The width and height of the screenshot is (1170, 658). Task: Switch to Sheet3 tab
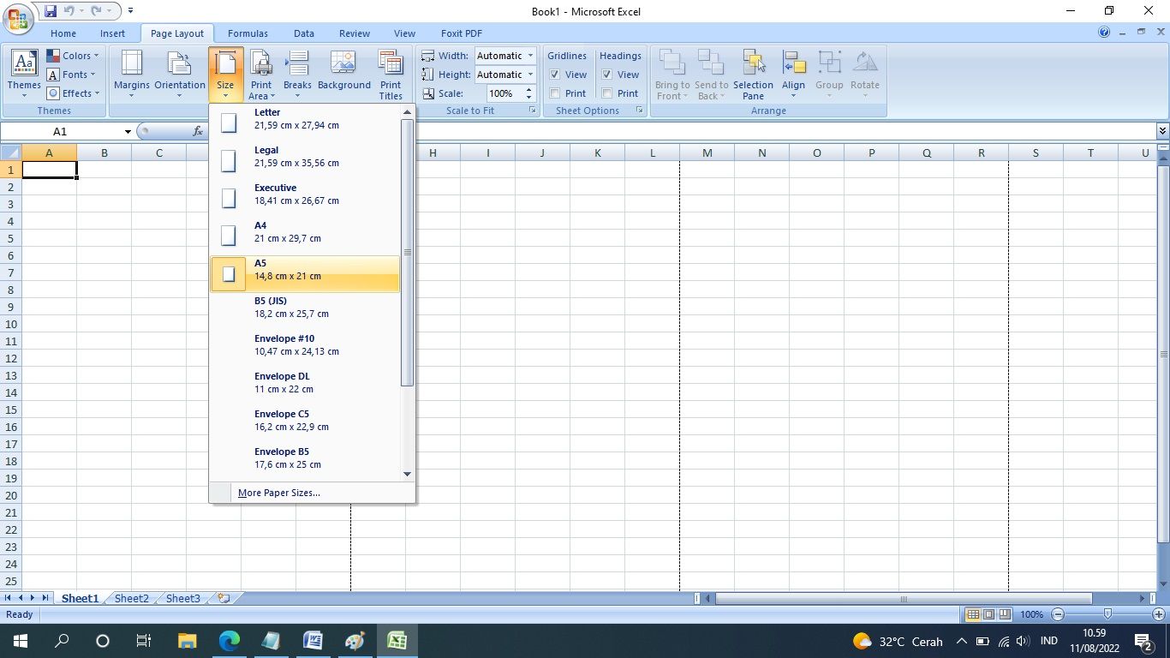point(183,598)
